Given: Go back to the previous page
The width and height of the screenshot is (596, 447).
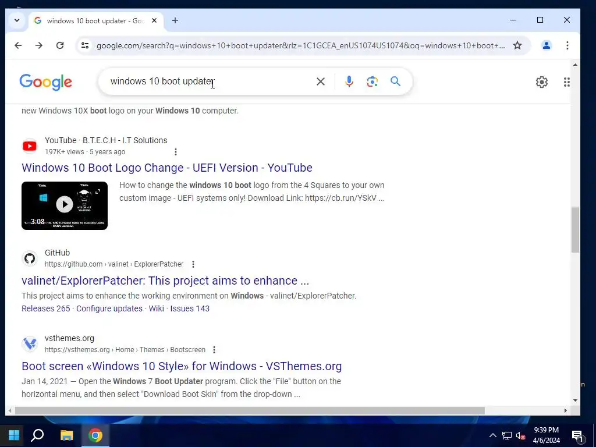Looking at the screenshot, I should coord(18,45).
